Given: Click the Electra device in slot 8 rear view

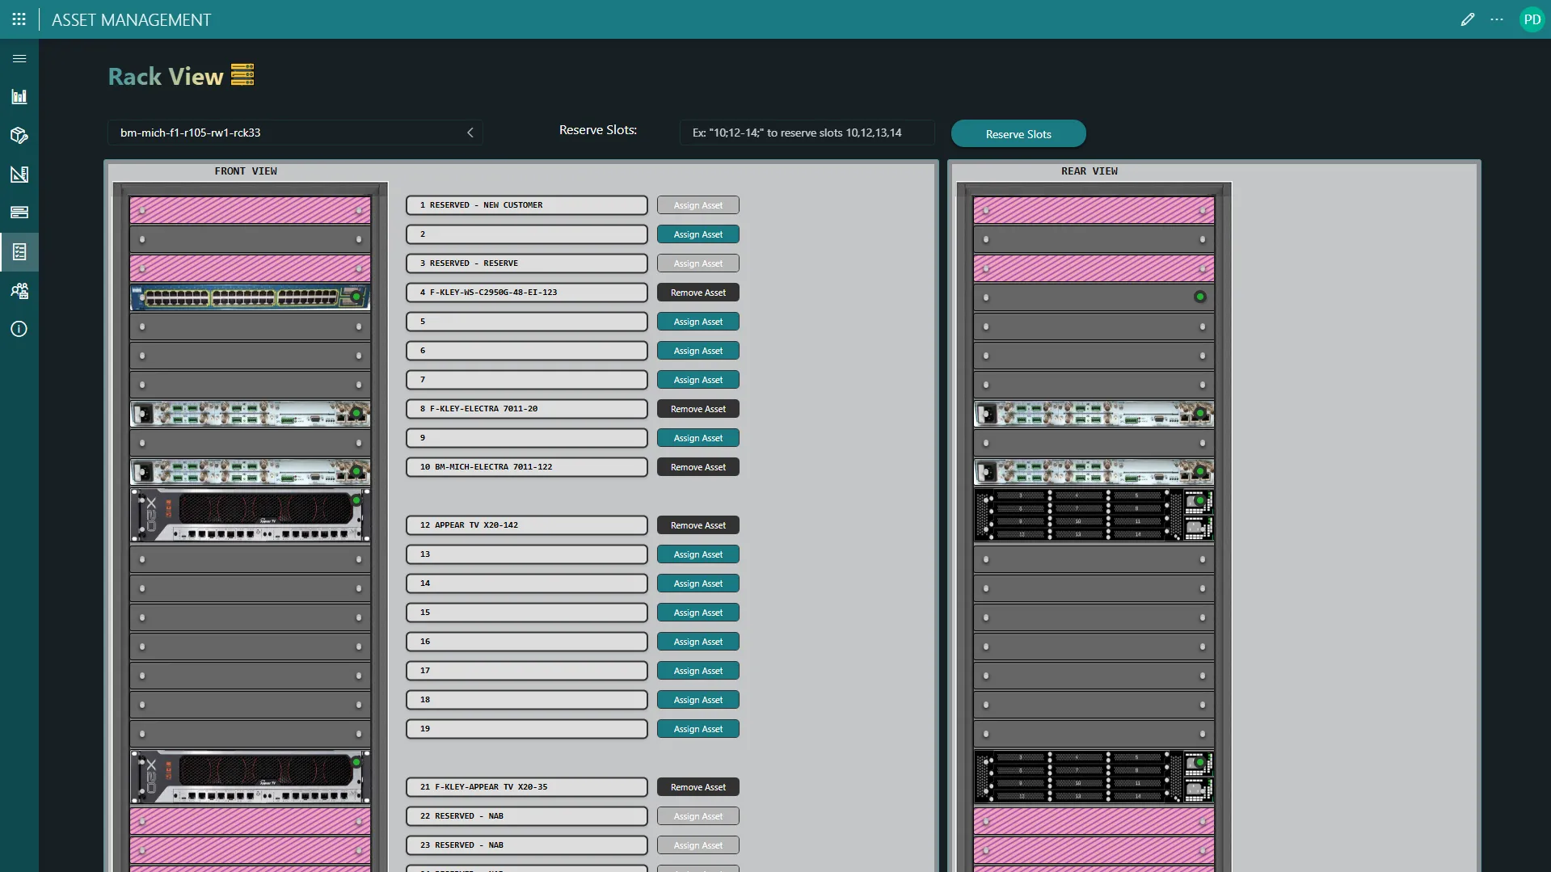Looking at the screenshot, I should tap(1094, 414).
